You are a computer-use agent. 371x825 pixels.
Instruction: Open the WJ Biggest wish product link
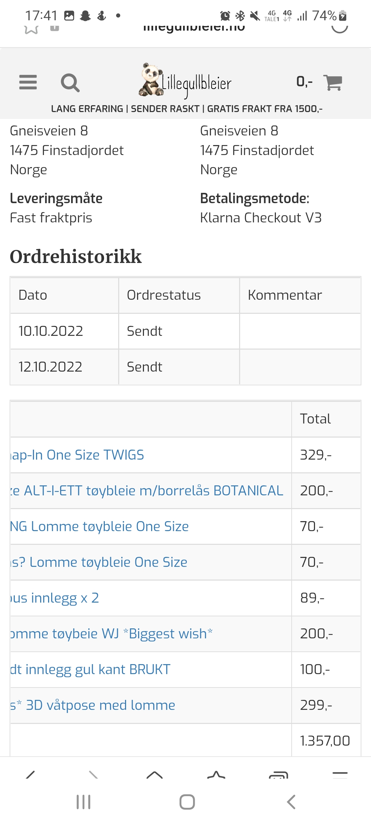[x=112, y=634]
